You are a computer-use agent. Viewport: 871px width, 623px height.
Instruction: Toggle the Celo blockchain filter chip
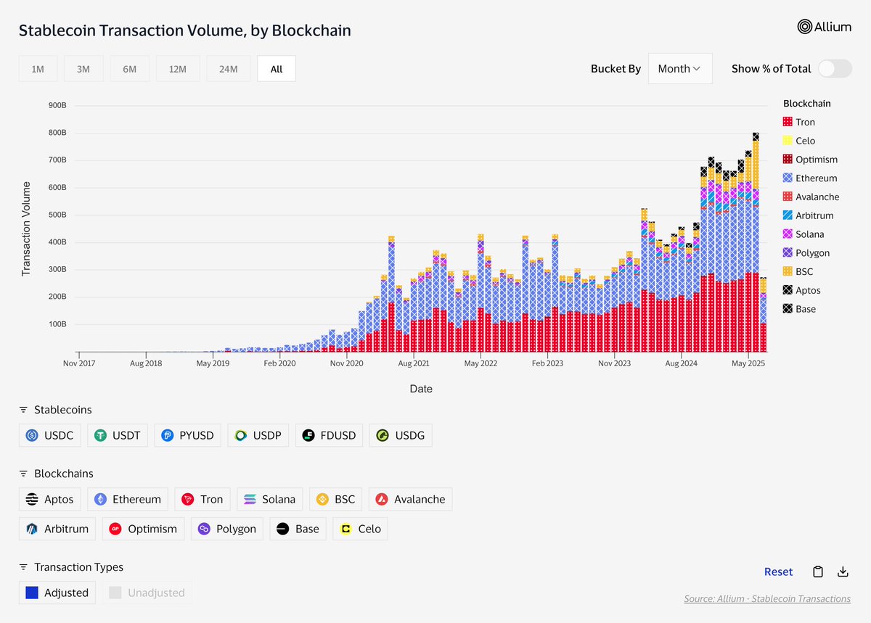click(x=361, y=529)
